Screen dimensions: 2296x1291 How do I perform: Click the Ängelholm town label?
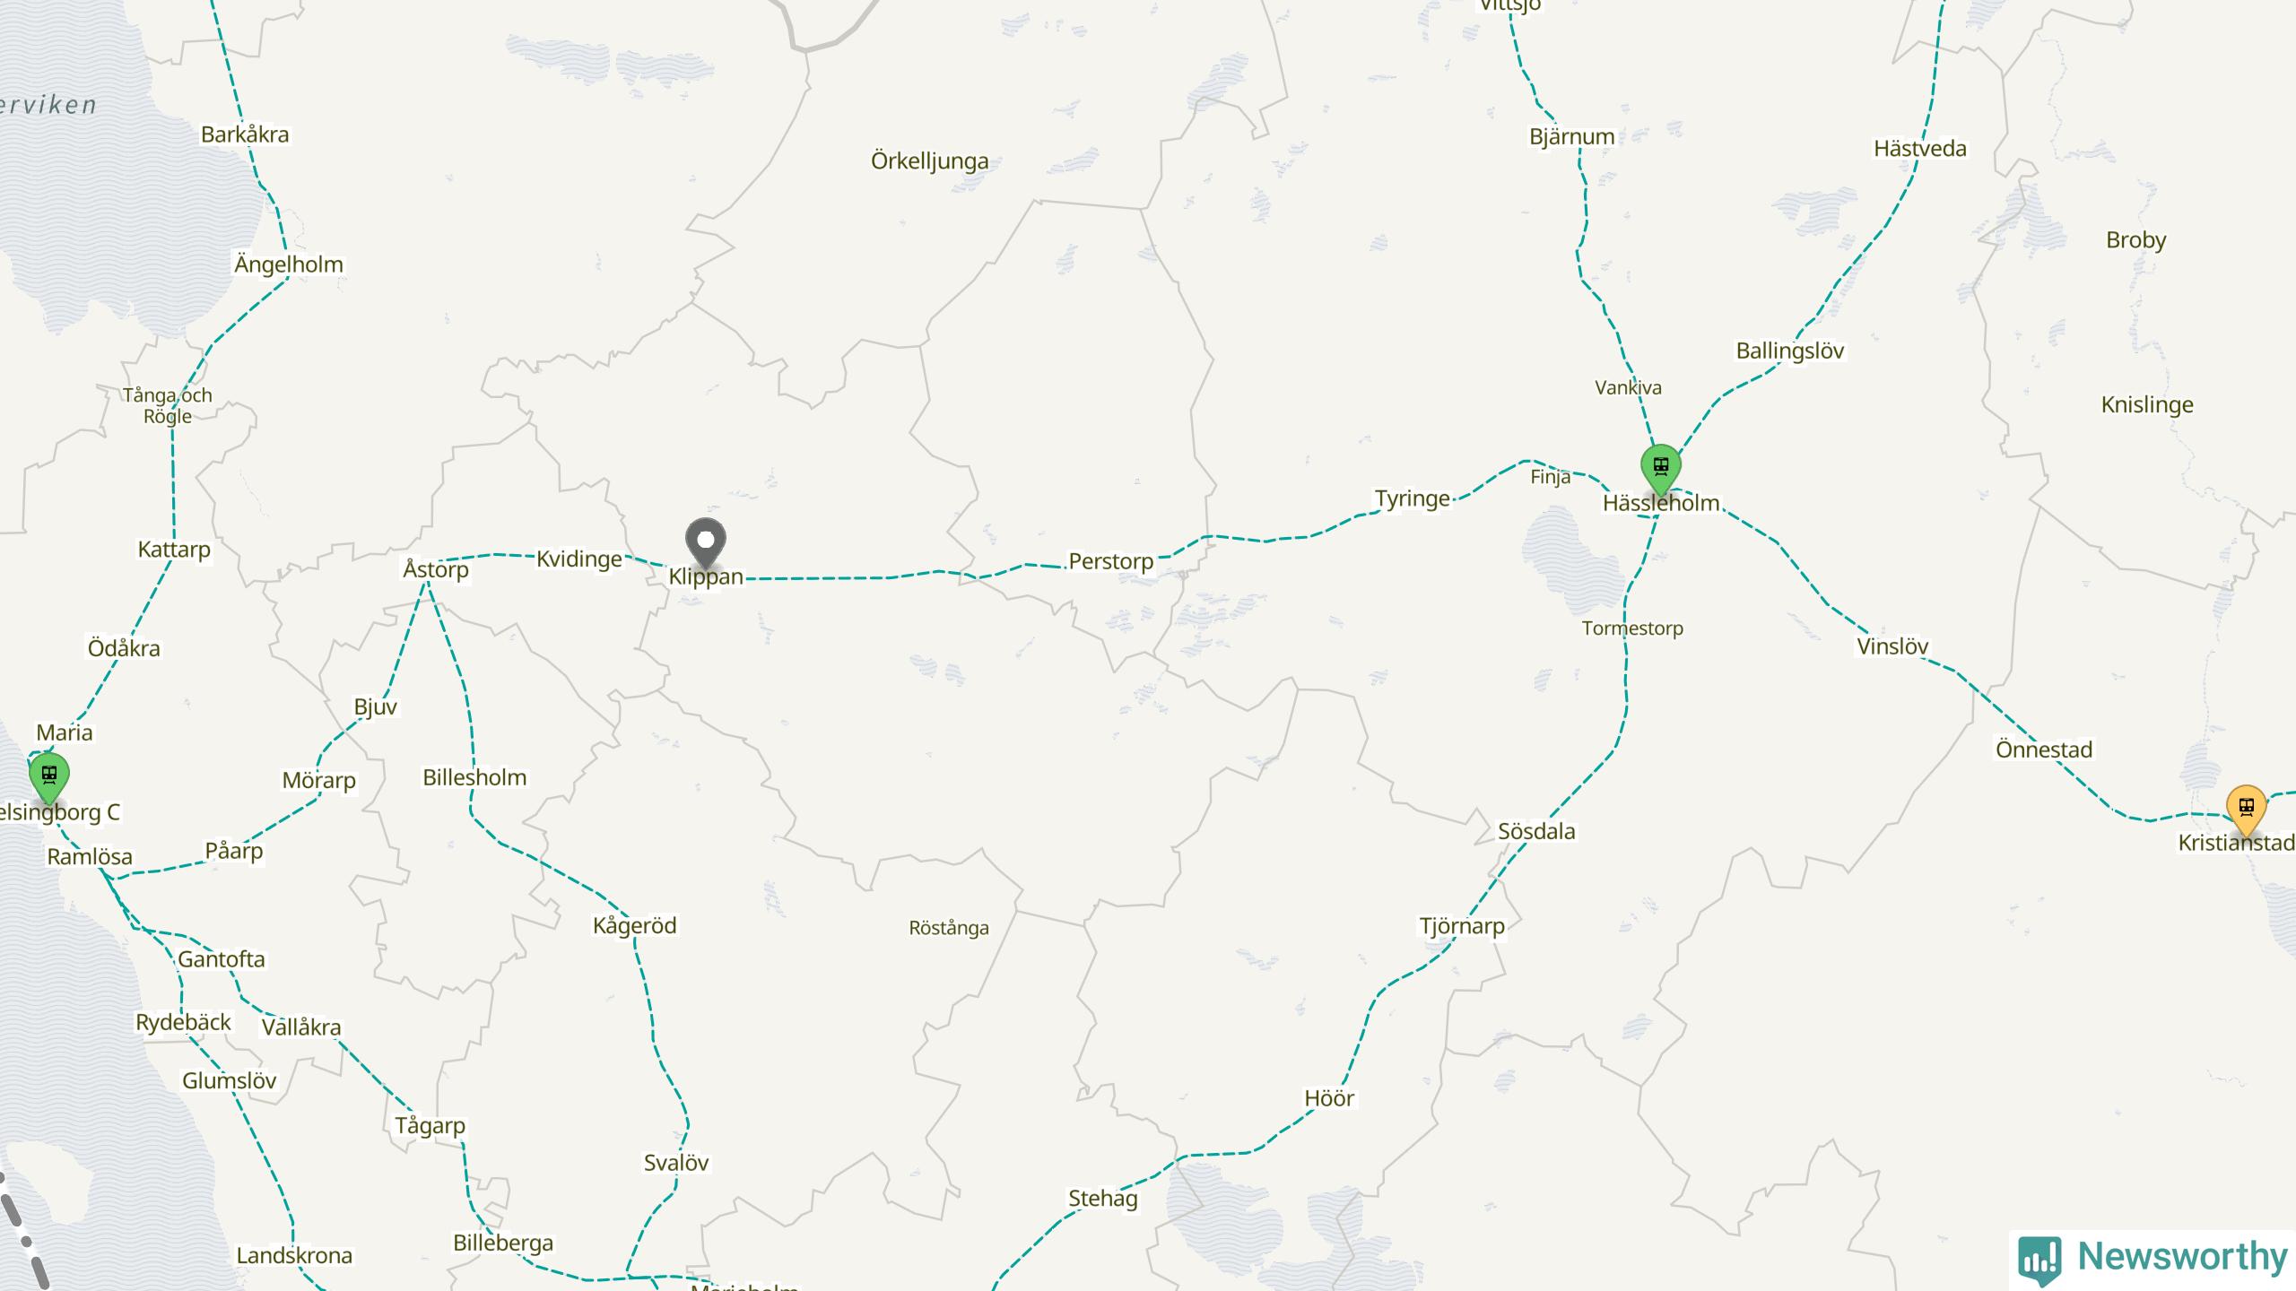pos(289,264)
